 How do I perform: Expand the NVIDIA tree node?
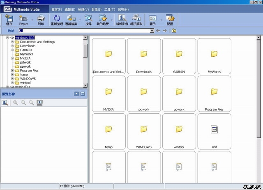point(12,58)
